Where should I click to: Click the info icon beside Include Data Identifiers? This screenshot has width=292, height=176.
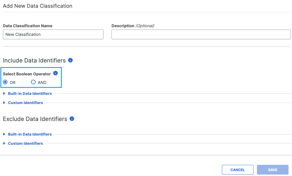click(70, 60)
